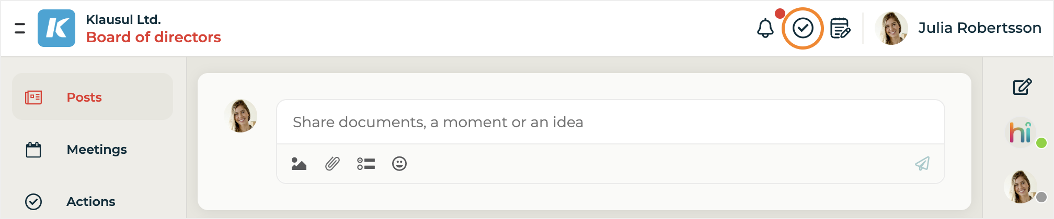1054x219 pixels.
Task: Open the hamburger menu icon
Action: pyautogui.click(x=20, y=28)
